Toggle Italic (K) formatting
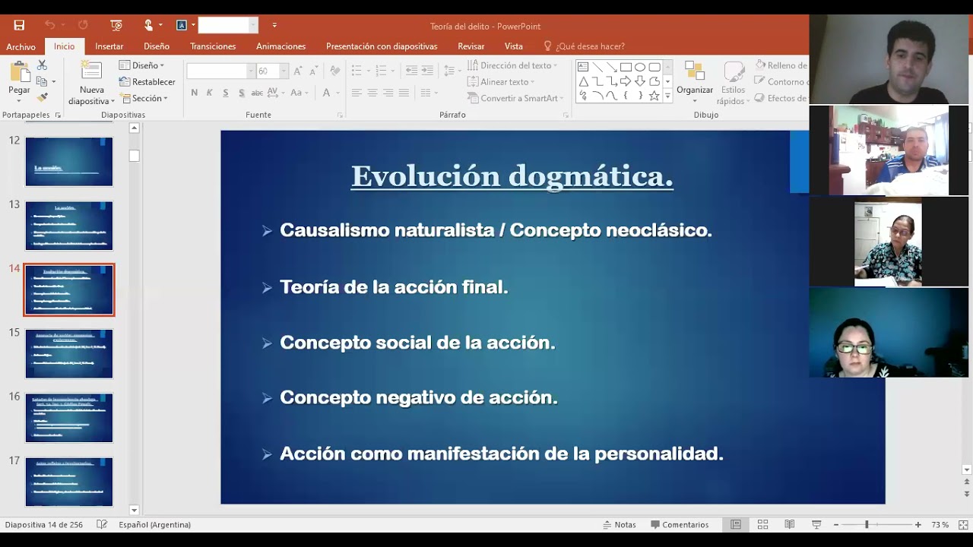Image resolution: width=973 pixels, height=547 pixels. (210, 93)
